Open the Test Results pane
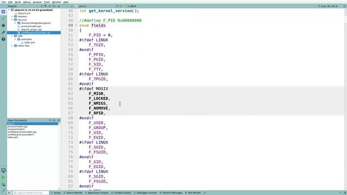The height and width of the screenshot is (195, 347). 193,193
